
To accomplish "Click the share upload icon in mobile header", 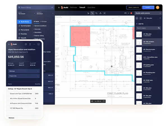I will [30, 44].
